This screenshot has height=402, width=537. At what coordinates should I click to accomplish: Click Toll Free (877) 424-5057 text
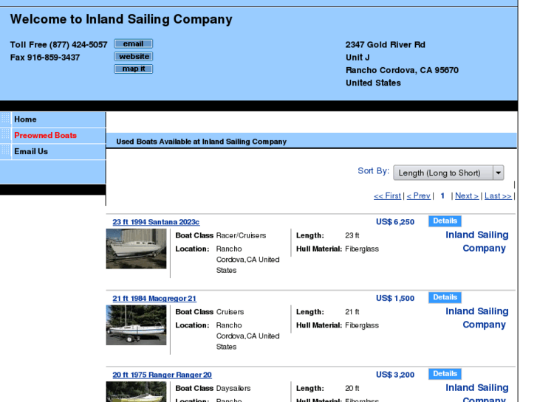coord(58,45)
